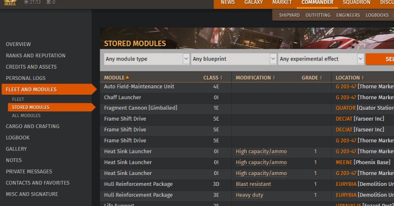The width and height of the screenshot is (394, 206).
Task: Open Misc and Signature page
Action: 32,194
